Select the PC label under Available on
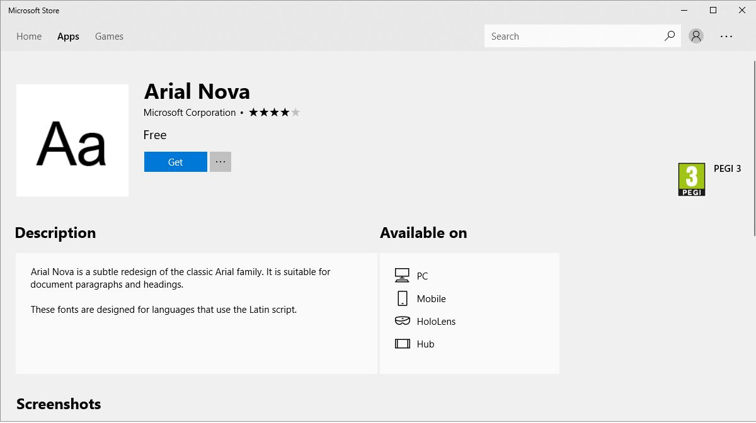 [422, 276]
